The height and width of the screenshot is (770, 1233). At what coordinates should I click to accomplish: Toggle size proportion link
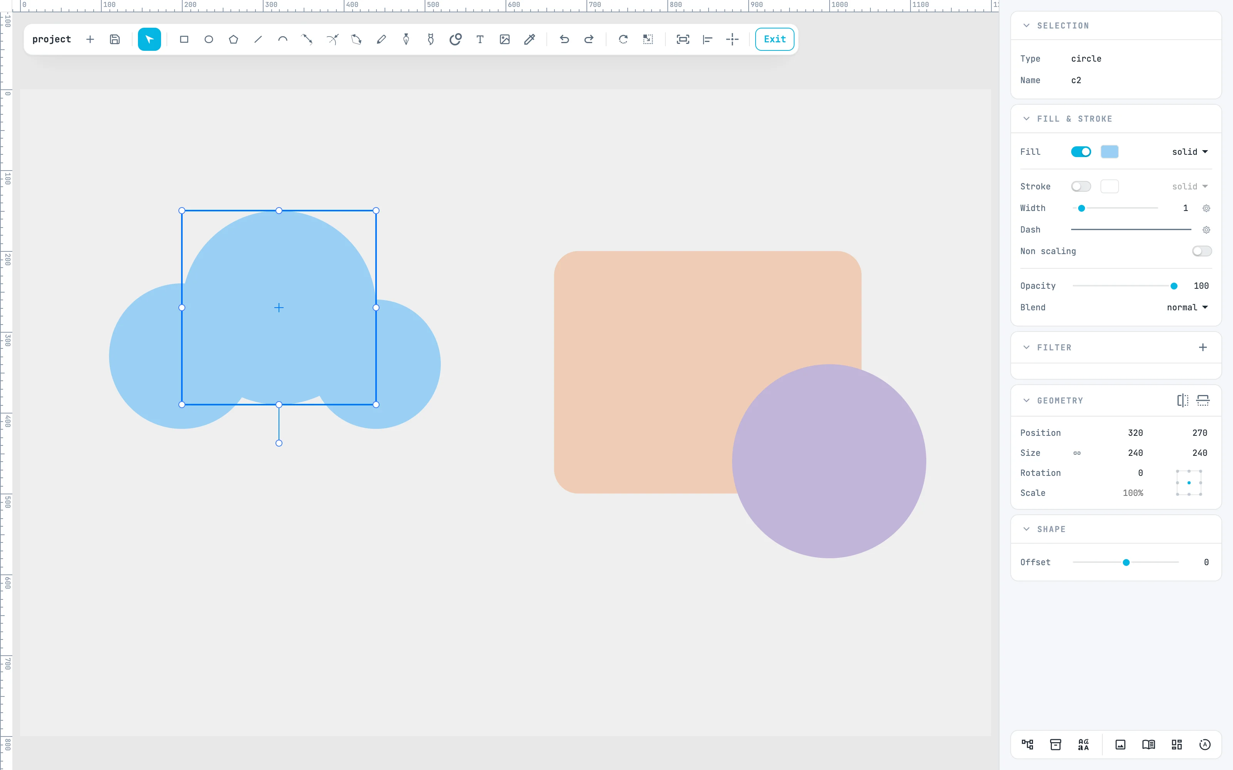coord(1077,453)
